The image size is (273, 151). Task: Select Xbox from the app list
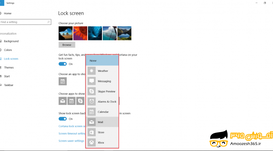[x=102, y=142]
